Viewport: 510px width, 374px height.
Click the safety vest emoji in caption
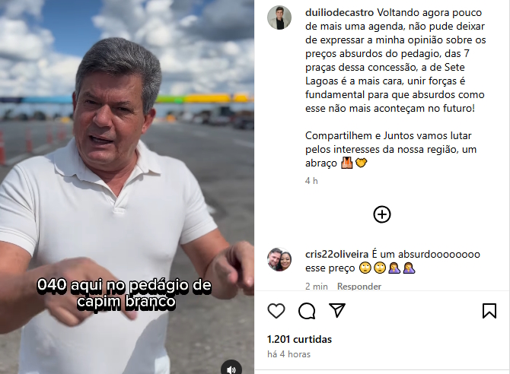pyautogui.click(x=346, y=163)
